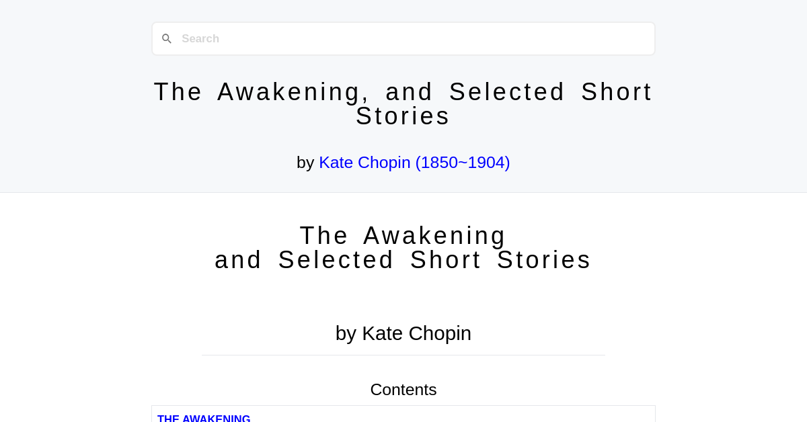Image resolution: width=807 pixels, height=422 pixels.
Task: Open the Kate Chopin (1850~1904) author link
Action: coord(414,162)
